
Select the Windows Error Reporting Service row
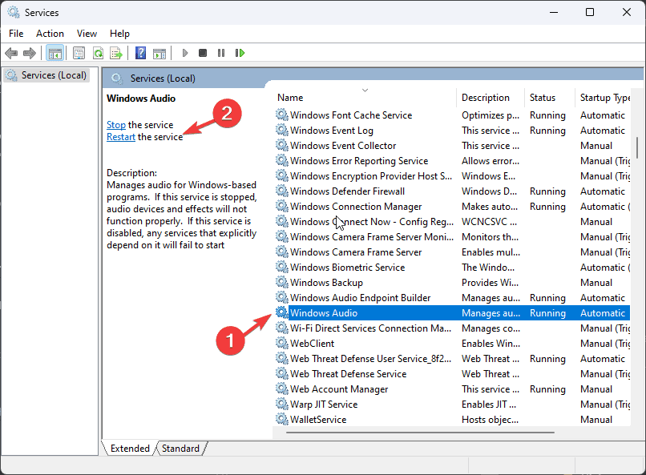click(x=451, y=160)
